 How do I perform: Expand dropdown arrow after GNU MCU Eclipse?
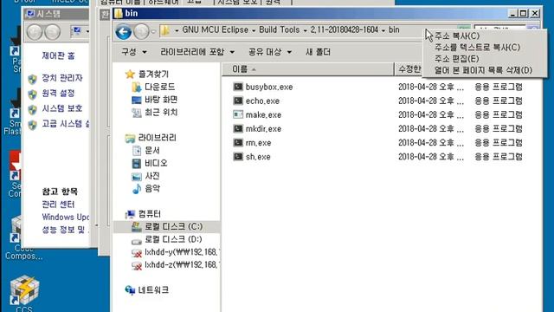[254, 31]
